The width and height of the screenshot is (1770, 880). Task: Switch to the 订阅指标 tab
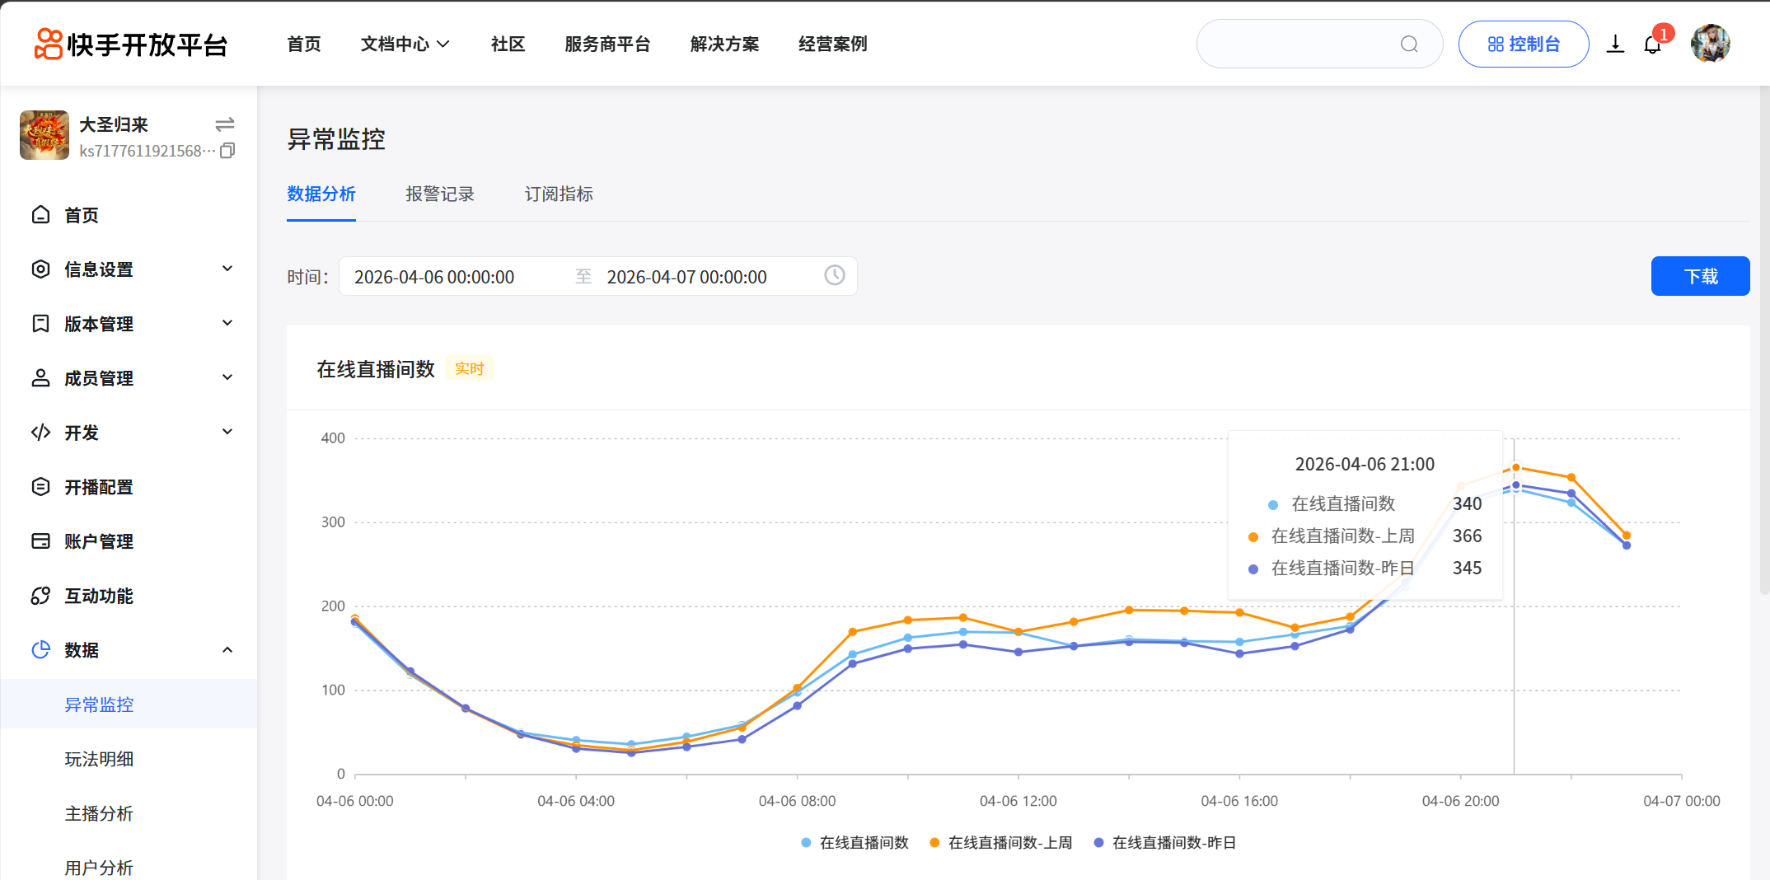[x=559, y=194]
